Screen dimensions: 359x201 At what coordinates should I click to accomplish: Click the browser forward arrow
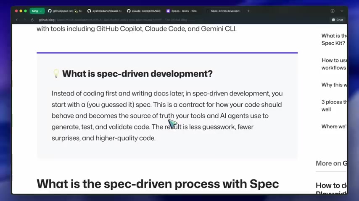pos(24,20)
